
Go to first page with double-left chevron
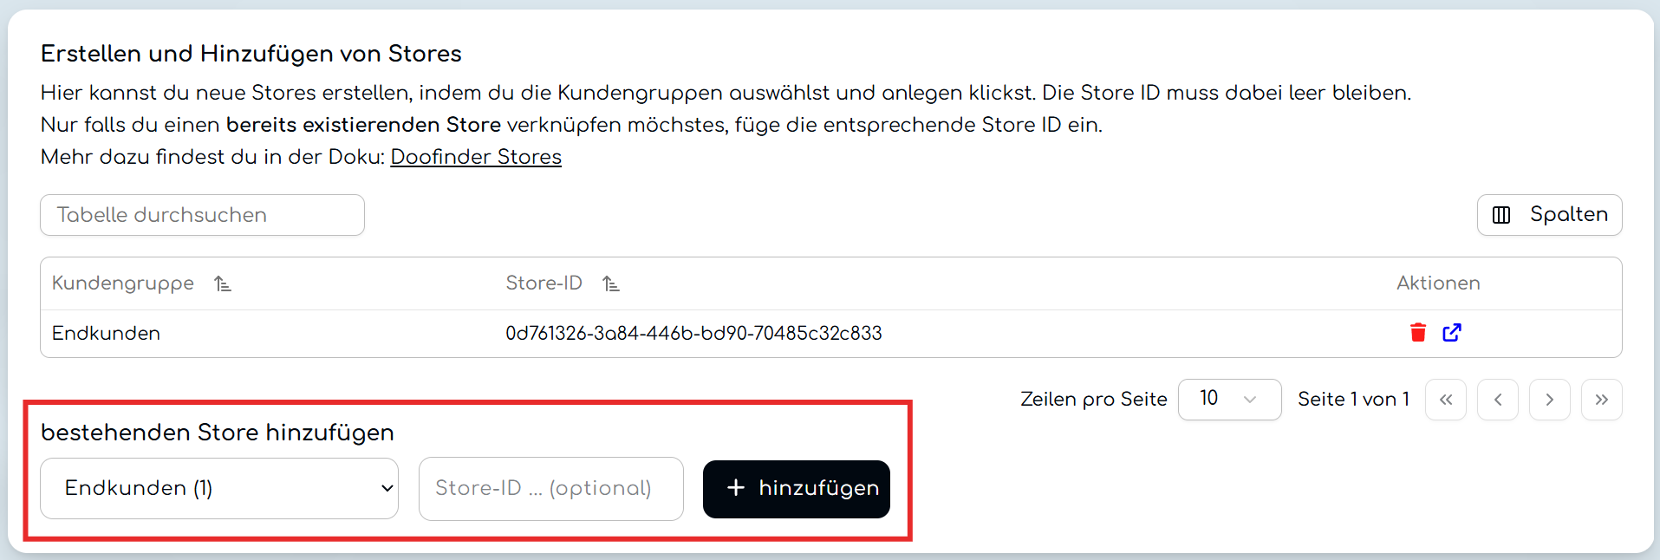(1446, 400)
